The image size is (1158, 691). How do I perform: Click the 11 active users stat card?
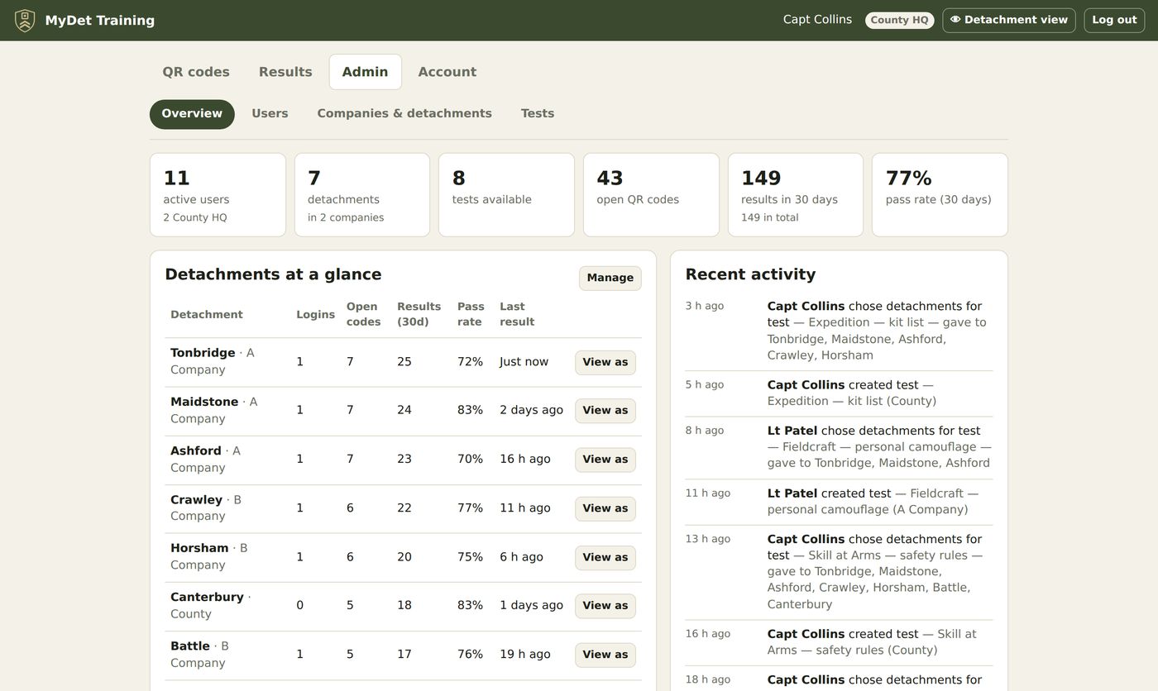tap(218, 195)
